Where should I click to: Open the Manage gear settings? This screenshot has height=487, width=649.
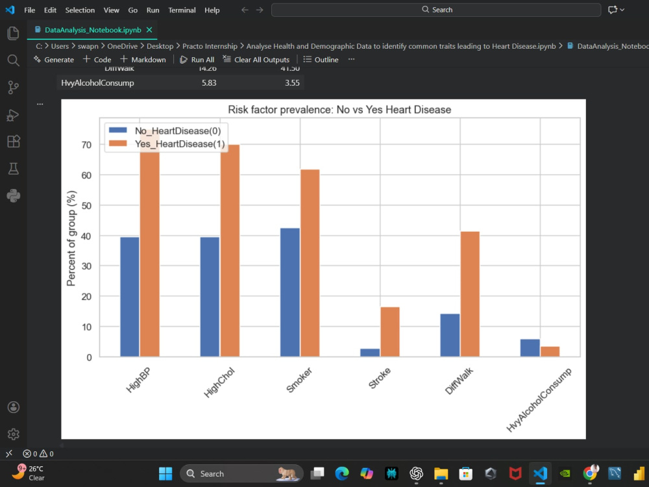coord(13,434)
